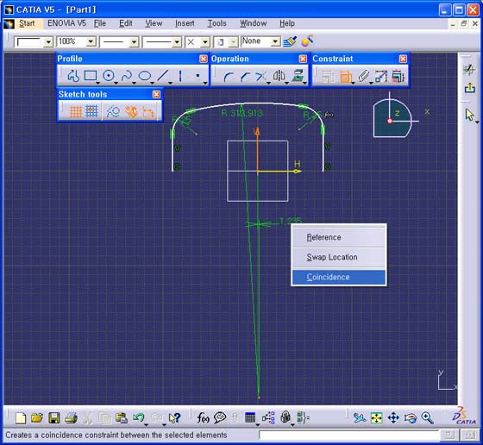Select the Spline tool in Profile
This screenshot has width=483, height=445.
point(127,76)
